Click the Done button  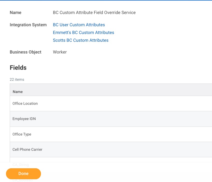[23, 173]
